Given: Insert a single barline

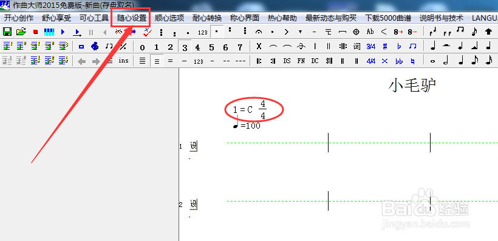Looking at the screenshot, I should pos(315,46).
